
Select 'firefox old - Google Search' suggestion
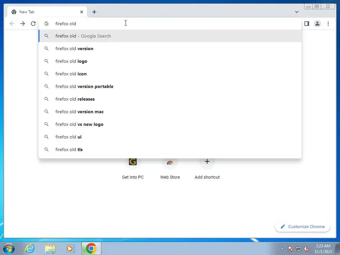[x=170, y=36]
